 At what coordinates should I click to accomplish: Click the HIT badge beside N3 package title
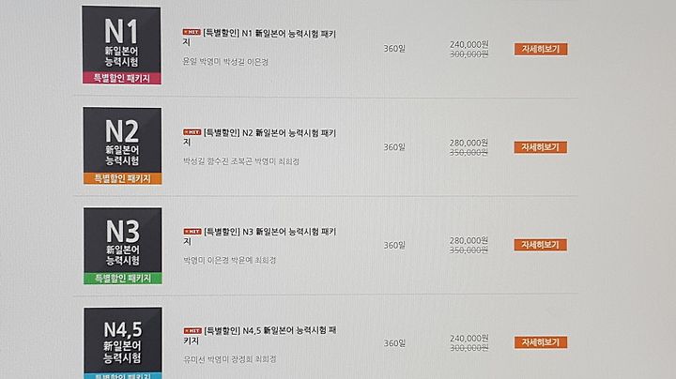click(x=192, y=232)
